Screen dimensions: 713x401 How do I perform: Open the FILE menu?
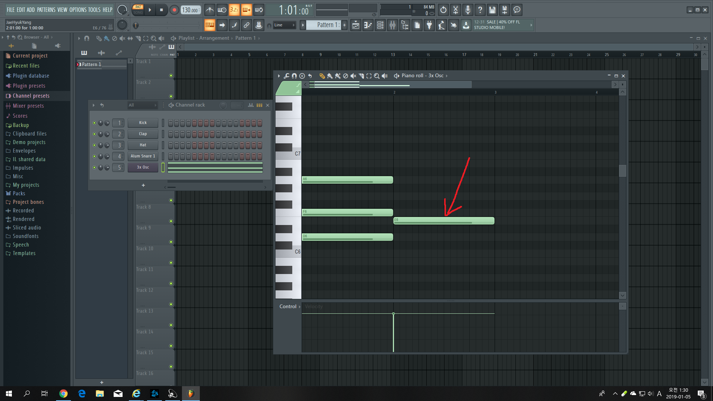pos(11,10)
